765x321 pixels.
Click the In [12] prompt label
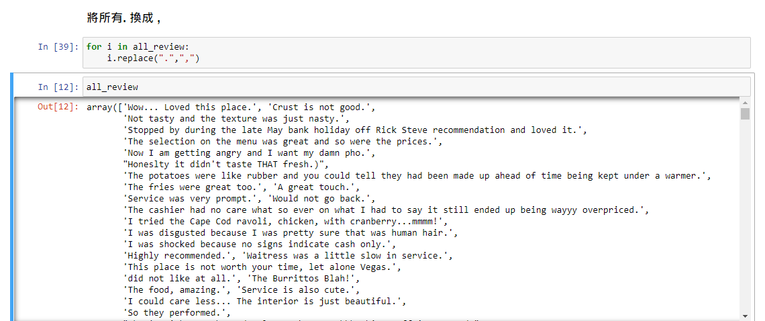coord(58,87)
